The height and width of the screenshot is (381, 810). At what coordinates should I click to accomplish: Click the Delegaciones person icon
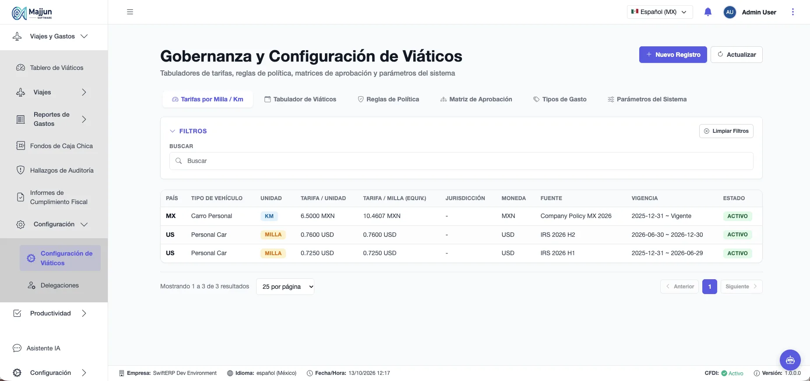point(32,285)
